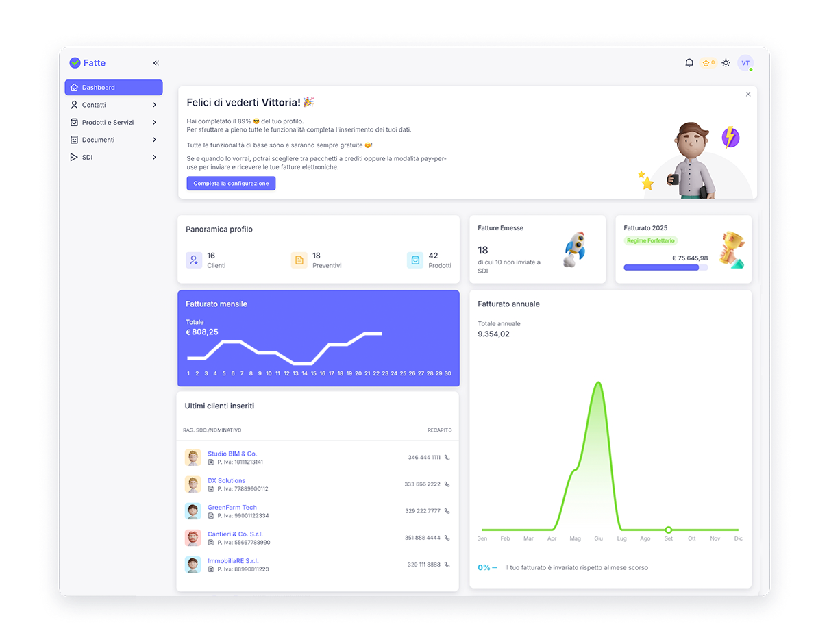Click the Clienti icon in Panoramica profilo
Screen dimensions: 829x644
click(194, 260)
